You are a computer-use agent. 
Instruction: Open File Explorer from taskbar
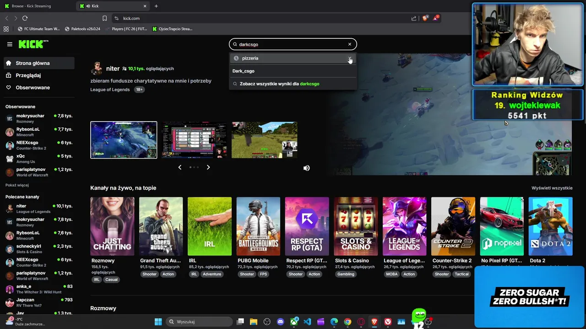[x=254, y=322]
